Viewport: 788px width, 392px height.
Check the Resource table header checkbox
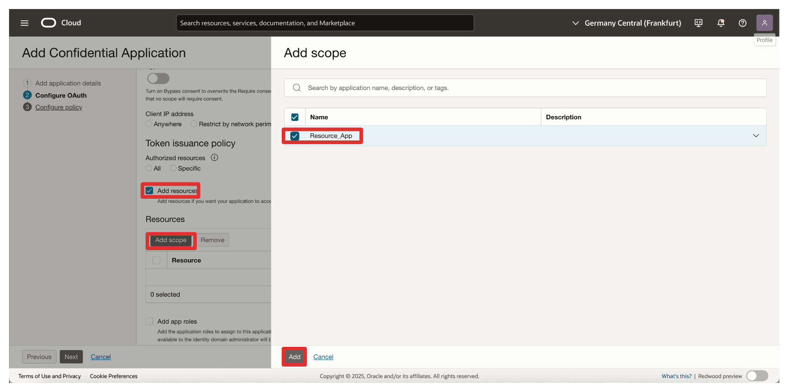(x=157, y=261)
